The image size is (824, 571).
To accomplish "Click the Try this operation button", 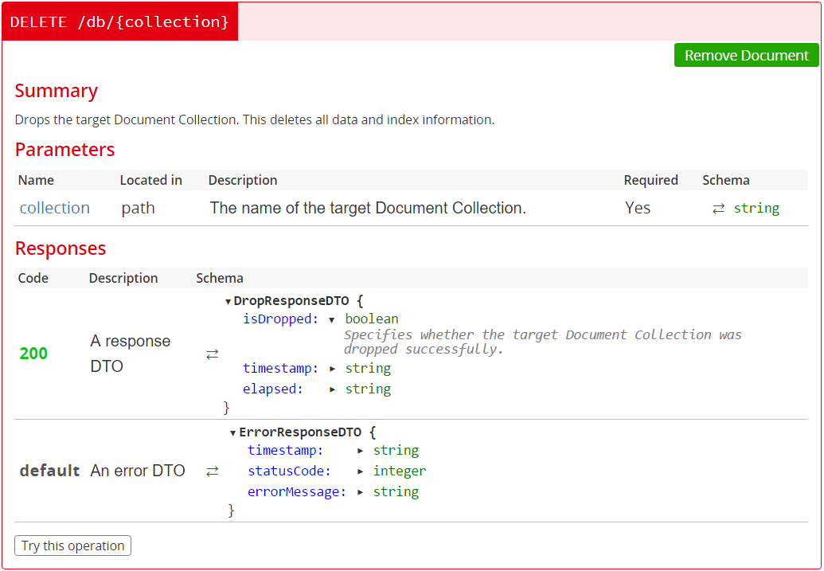I will [x=73, y=546].
